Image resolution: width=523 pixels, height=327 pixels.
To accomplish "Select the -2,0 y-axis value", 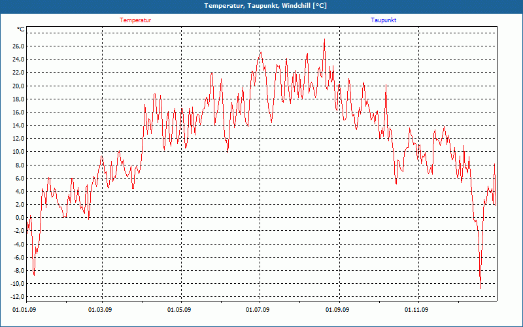I will [x=19, y=231].
